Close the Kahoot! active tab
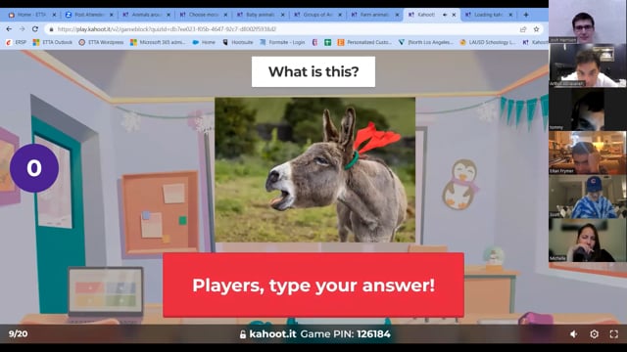The height and width of the screenshot is (352, 627). (454, 15)
